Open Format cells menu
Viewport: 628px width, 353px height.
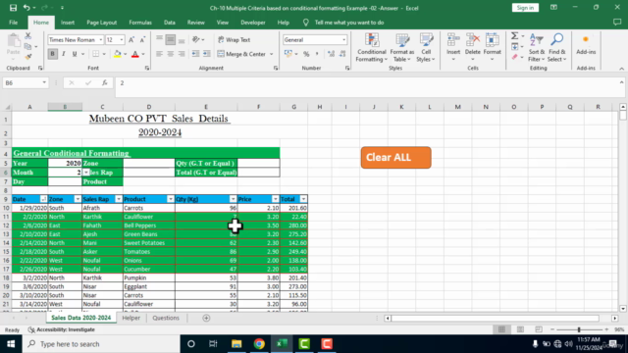[493, 48]
